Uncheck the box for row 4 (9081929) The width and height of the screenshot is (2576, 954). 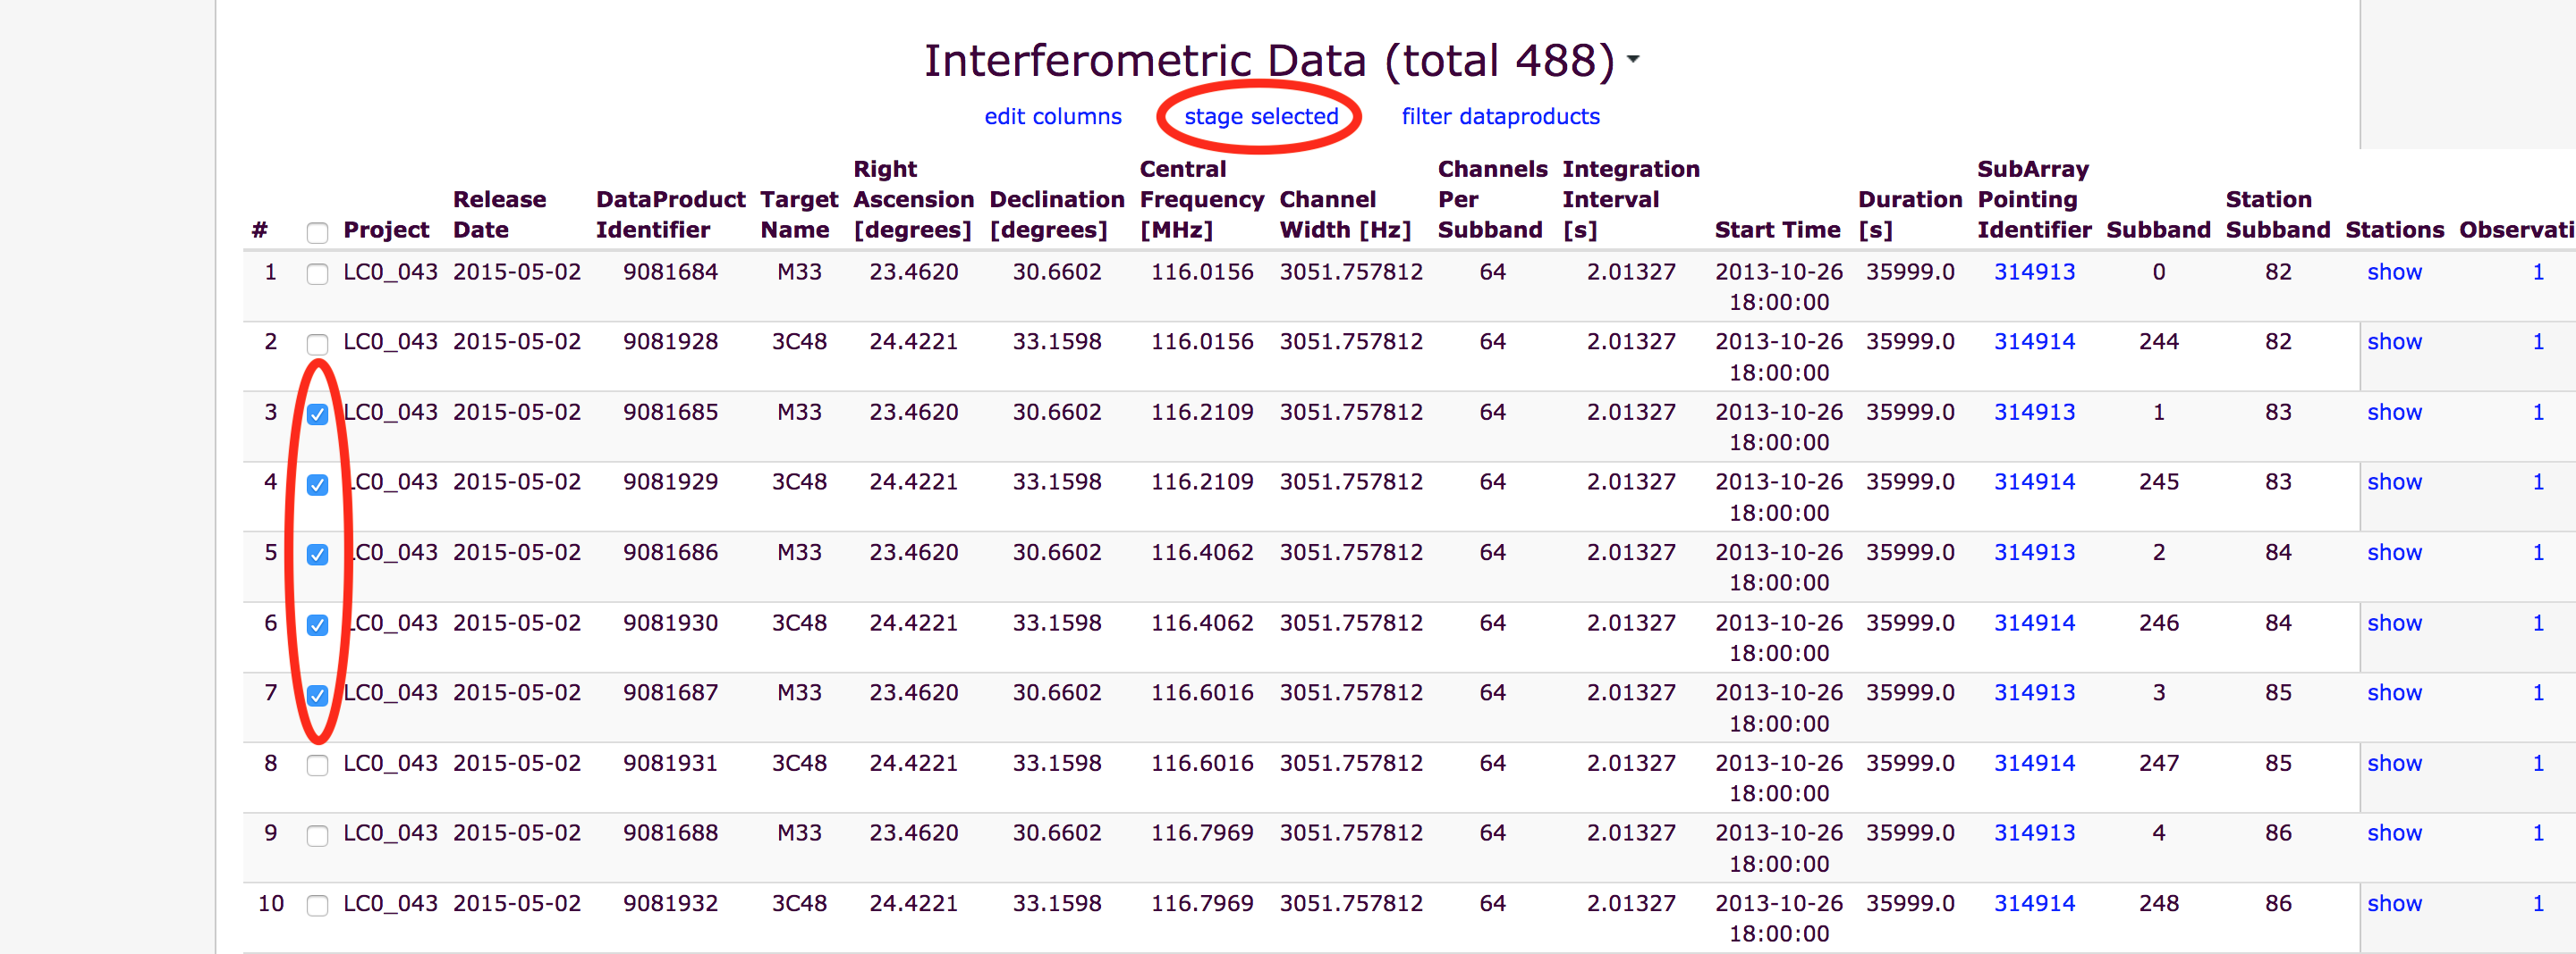point(317,484)
